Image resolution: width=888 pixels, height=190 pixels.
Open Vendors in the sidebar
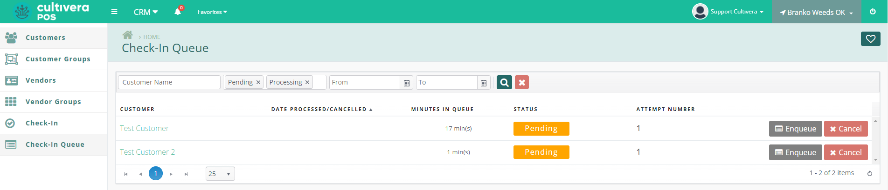(54, 80)
